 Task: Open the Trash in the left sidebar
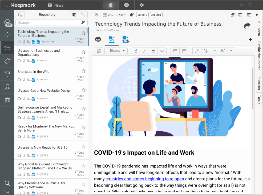tap(7, 100)
